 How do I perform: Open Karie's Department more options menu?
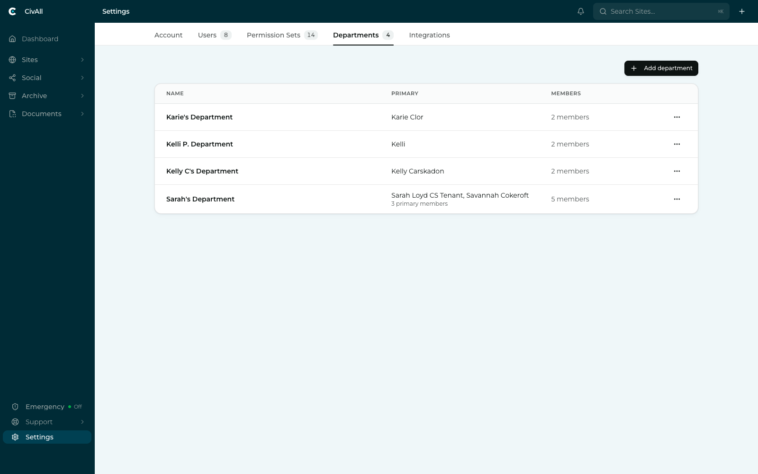[x=677, y=117]
